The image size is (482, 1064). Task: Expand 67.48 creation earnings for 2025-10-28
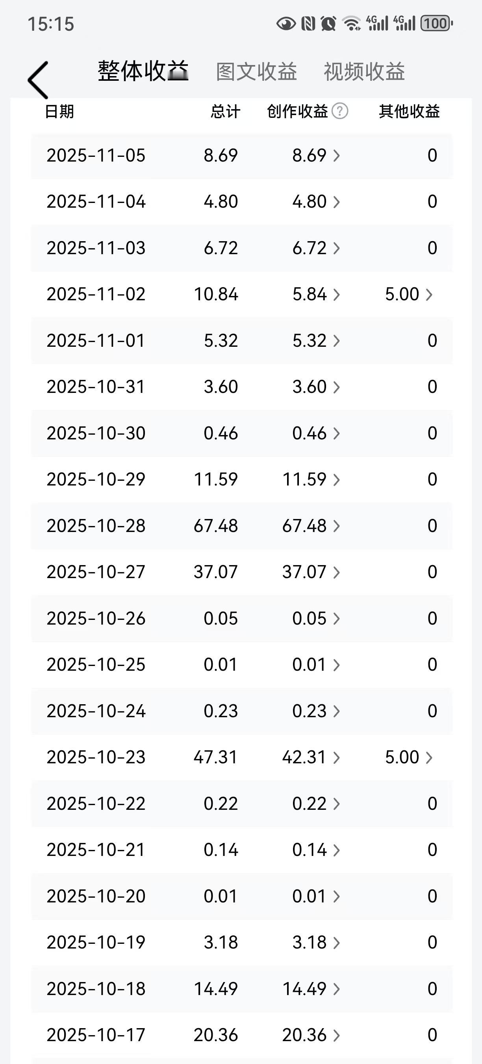click(311, 526)
